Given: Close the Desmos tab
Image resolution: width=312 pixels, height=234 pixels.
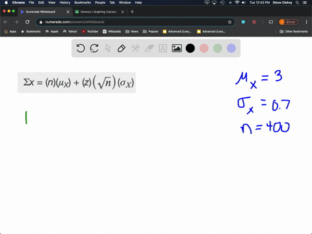Looking at the screenshot, I should tap(123, 12).
